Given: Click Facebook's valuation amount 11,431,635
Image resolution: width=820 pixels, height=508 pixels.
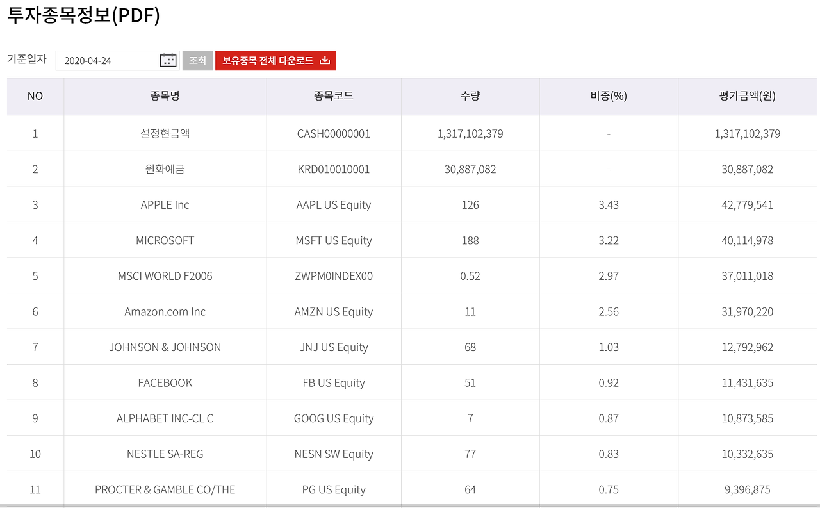Looking at the screenshot, I should tap(748, 383).
